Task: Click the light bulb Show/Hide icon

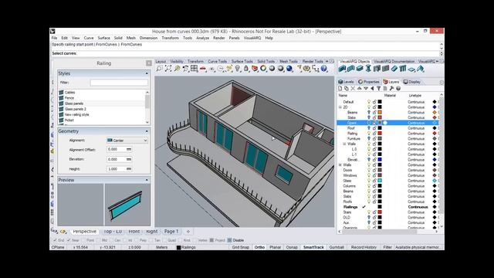Action: click(x=238, y=69)
